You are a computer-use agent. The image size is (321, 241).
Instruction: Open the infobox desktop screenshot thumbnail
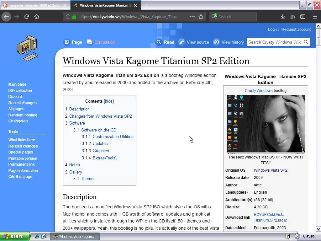[266, 124]
